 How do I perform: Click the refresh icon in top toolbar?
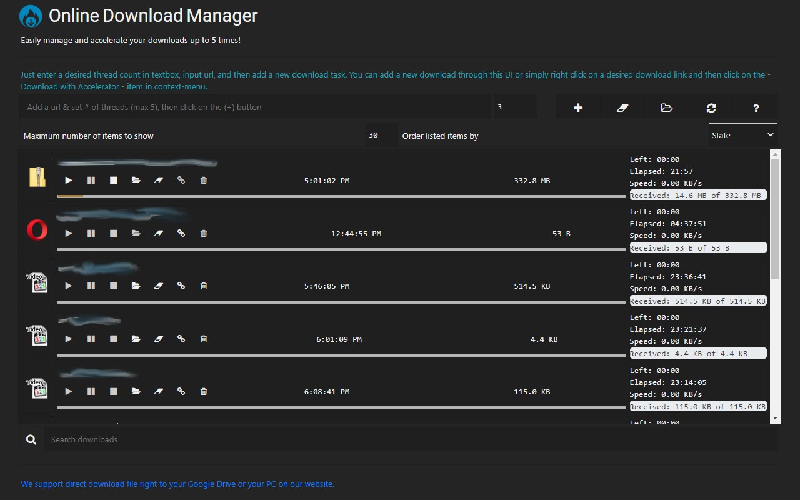[x=711, y=107]
